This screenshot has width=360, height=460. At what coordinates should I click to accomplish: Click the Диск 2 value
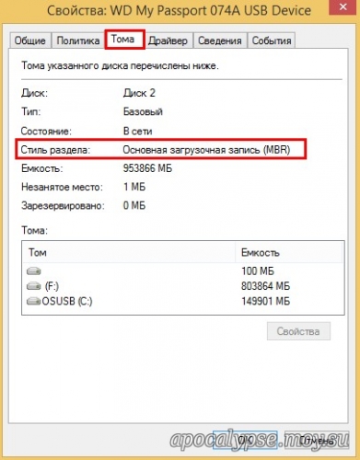(x=139, y=93)
